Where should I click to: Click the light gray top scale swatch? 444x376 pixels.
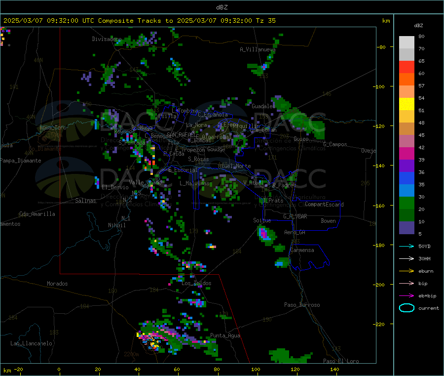[407, 42]
